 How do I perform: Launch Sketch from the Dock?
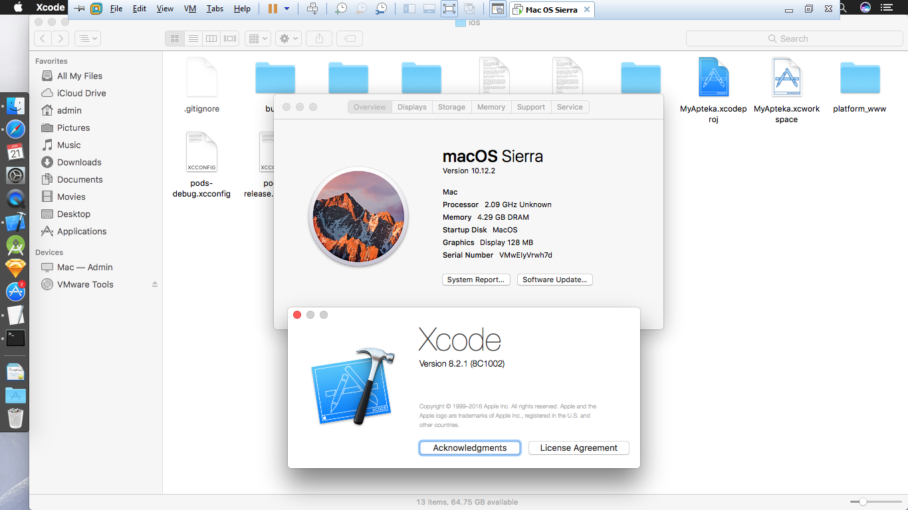point(15,268)
